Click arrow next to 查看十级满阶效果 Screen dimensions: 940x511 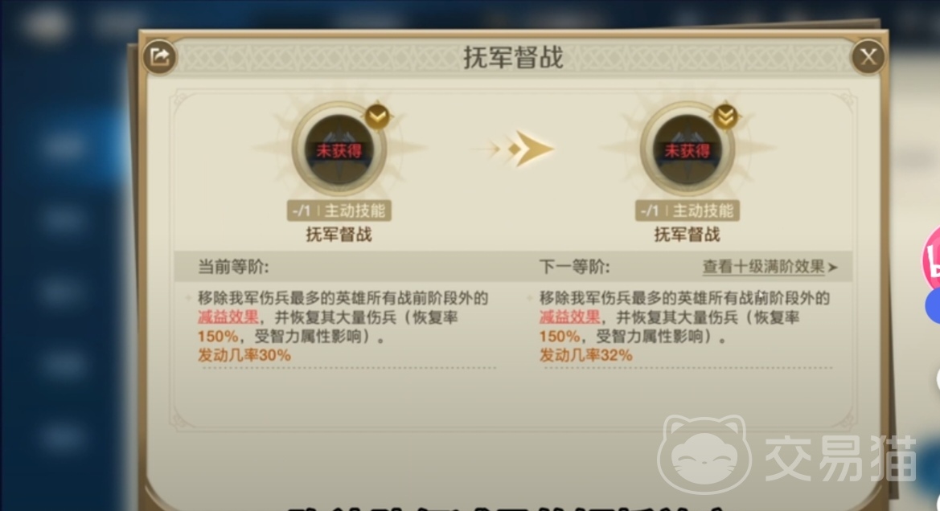point(833,268)
